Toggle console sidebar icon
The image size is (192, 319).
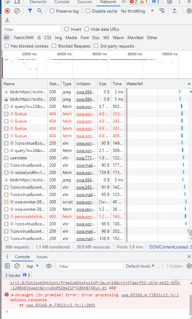tap(7, 266)
